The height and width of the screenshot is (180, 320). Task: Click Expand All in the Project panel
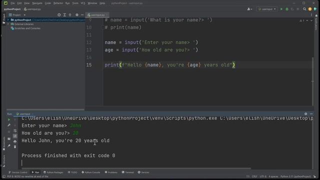pos(64,15)
